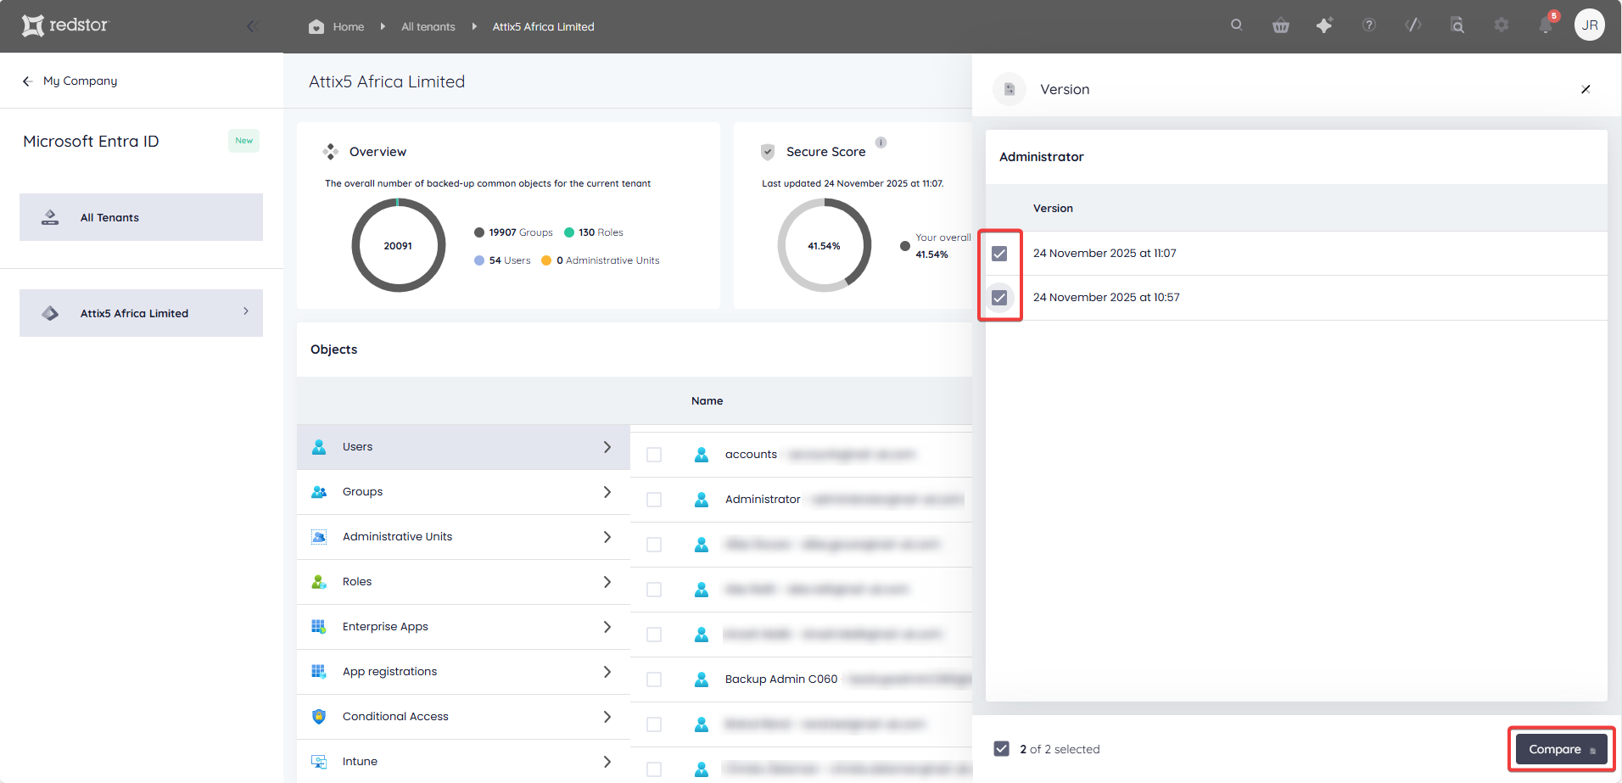Image resolution: width=1622 pixels, height=783 pixels.
Task: Click the Secure Score info icon
Action: point(881,143)
